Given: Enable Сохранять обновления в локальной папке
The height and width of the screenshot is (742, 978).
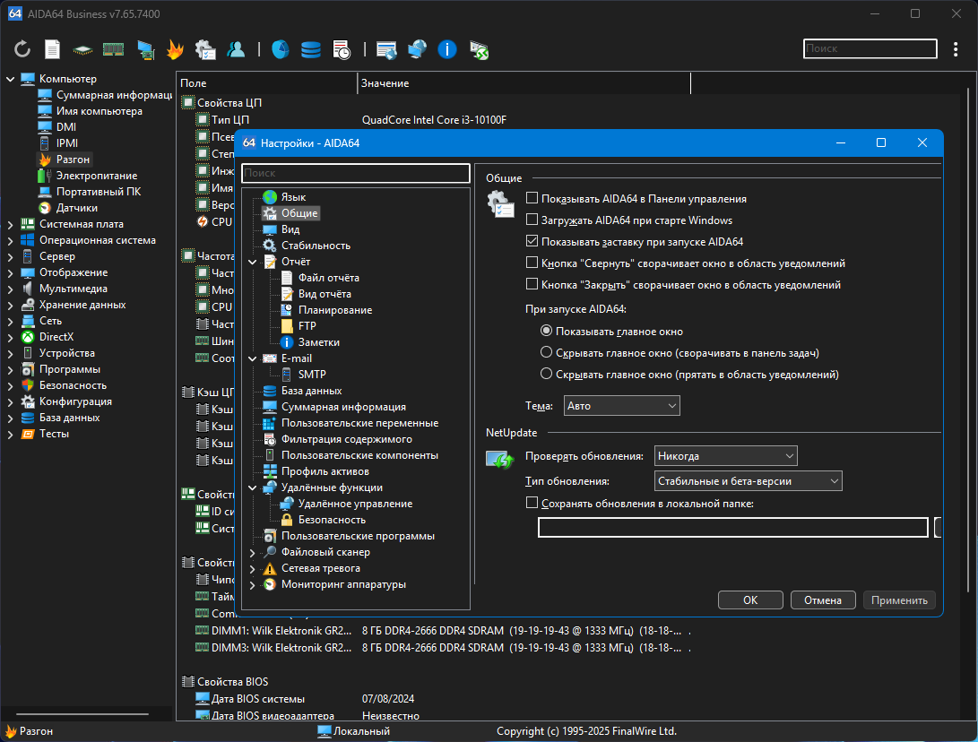Looking at the screenshot, I should [x=532, y=503].
